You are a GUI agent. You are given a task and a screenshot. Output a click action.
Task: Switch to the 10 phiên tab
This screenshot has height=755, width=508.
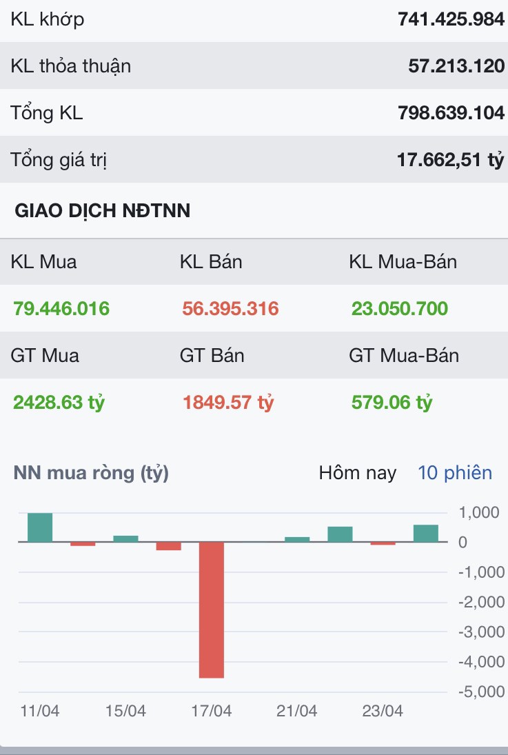click(x=454, y=473)
